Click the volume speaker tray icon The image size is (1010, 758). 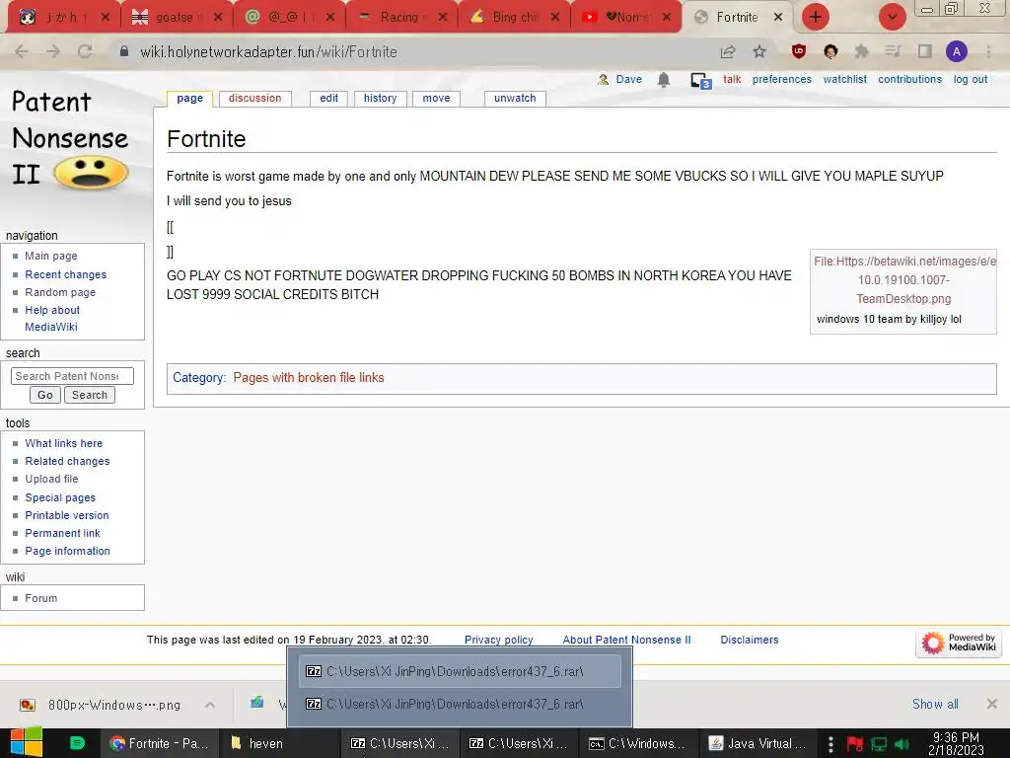click(x=902, y=744)
